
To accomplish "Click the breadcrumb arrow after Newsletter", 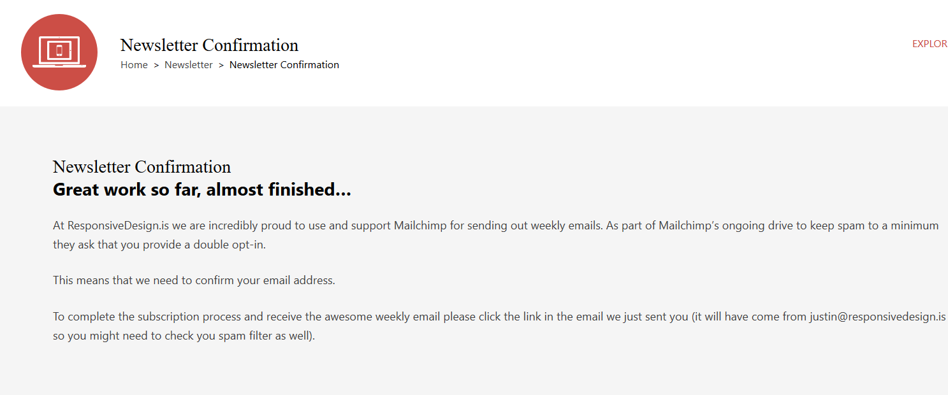I will tap(221, 65).
